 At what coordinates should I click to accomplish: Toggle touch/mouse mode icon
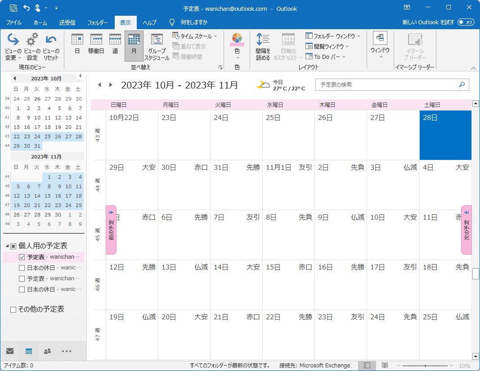click(x=37, y=8)
